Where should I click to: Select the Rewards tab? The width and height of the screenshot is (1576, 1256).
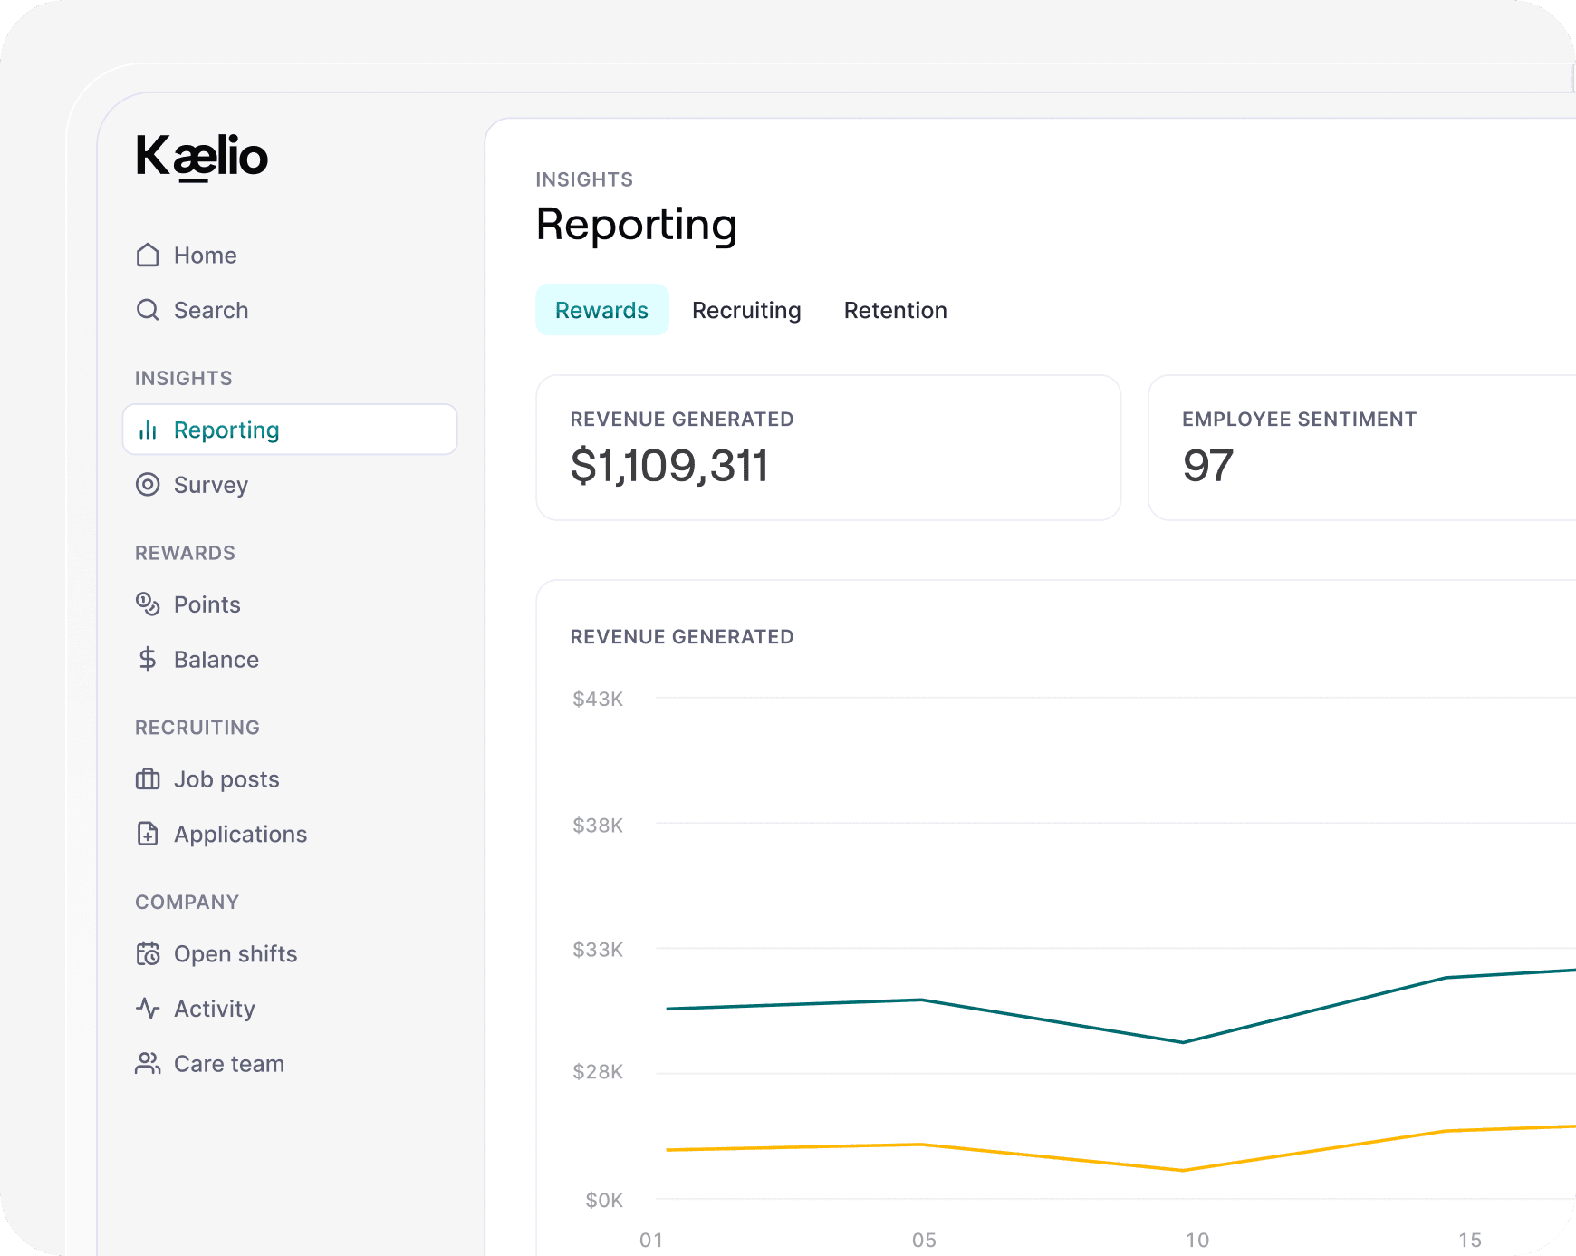coord(602,310)
